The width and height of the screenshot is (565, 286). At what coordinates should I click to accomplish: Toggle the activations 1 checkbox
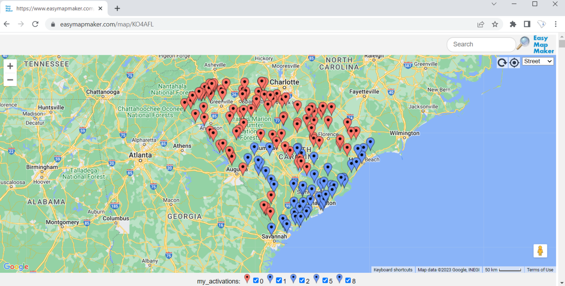coord(279,280)
